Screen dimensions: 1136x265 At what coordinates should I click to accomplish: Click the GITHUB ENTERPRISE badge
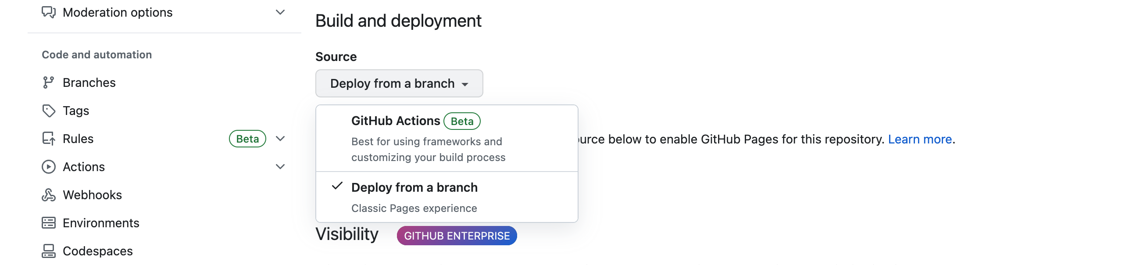457,236
